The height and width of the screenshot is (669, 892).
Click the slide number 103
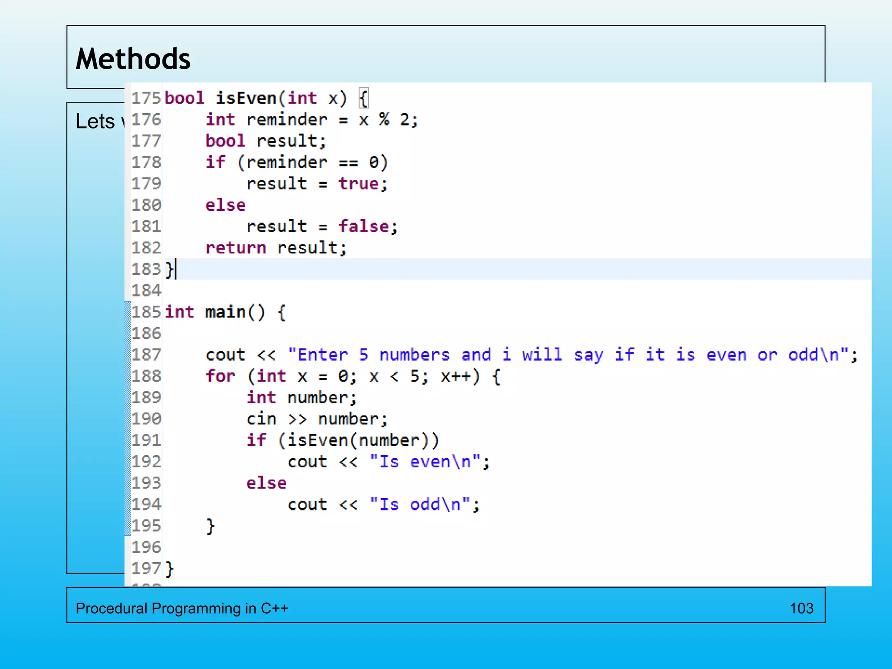coord(801,608)
